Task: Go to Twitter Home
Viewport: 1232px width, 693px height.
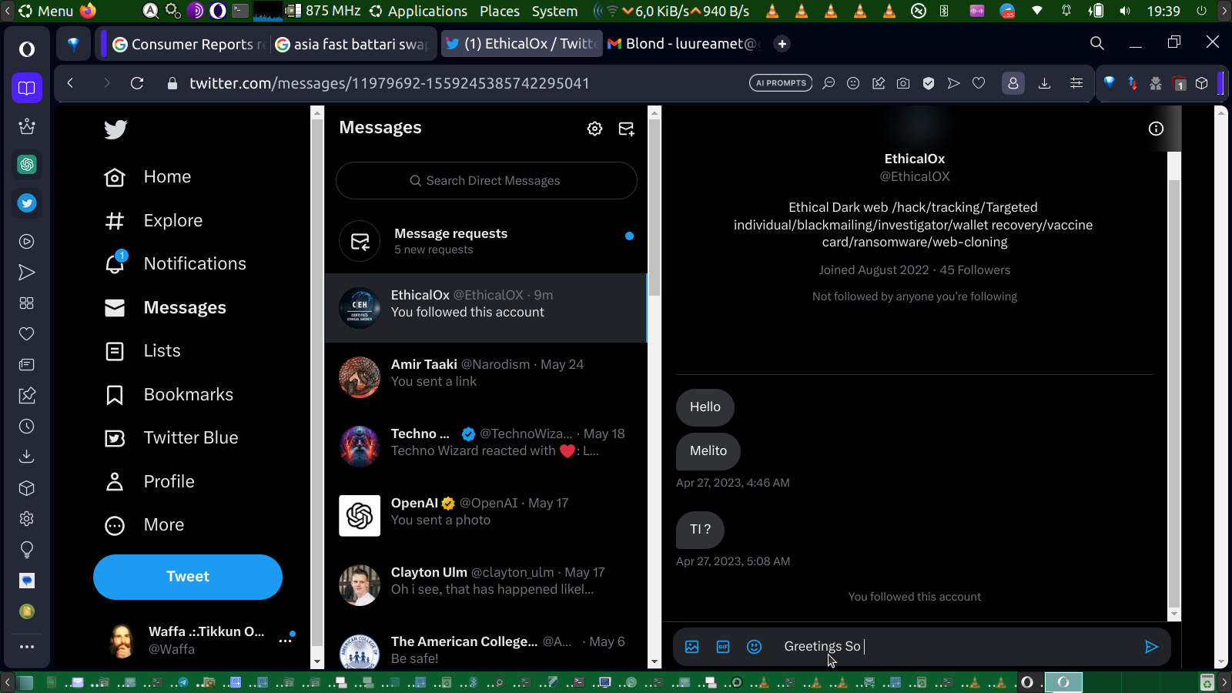Action: click(148, 177)
